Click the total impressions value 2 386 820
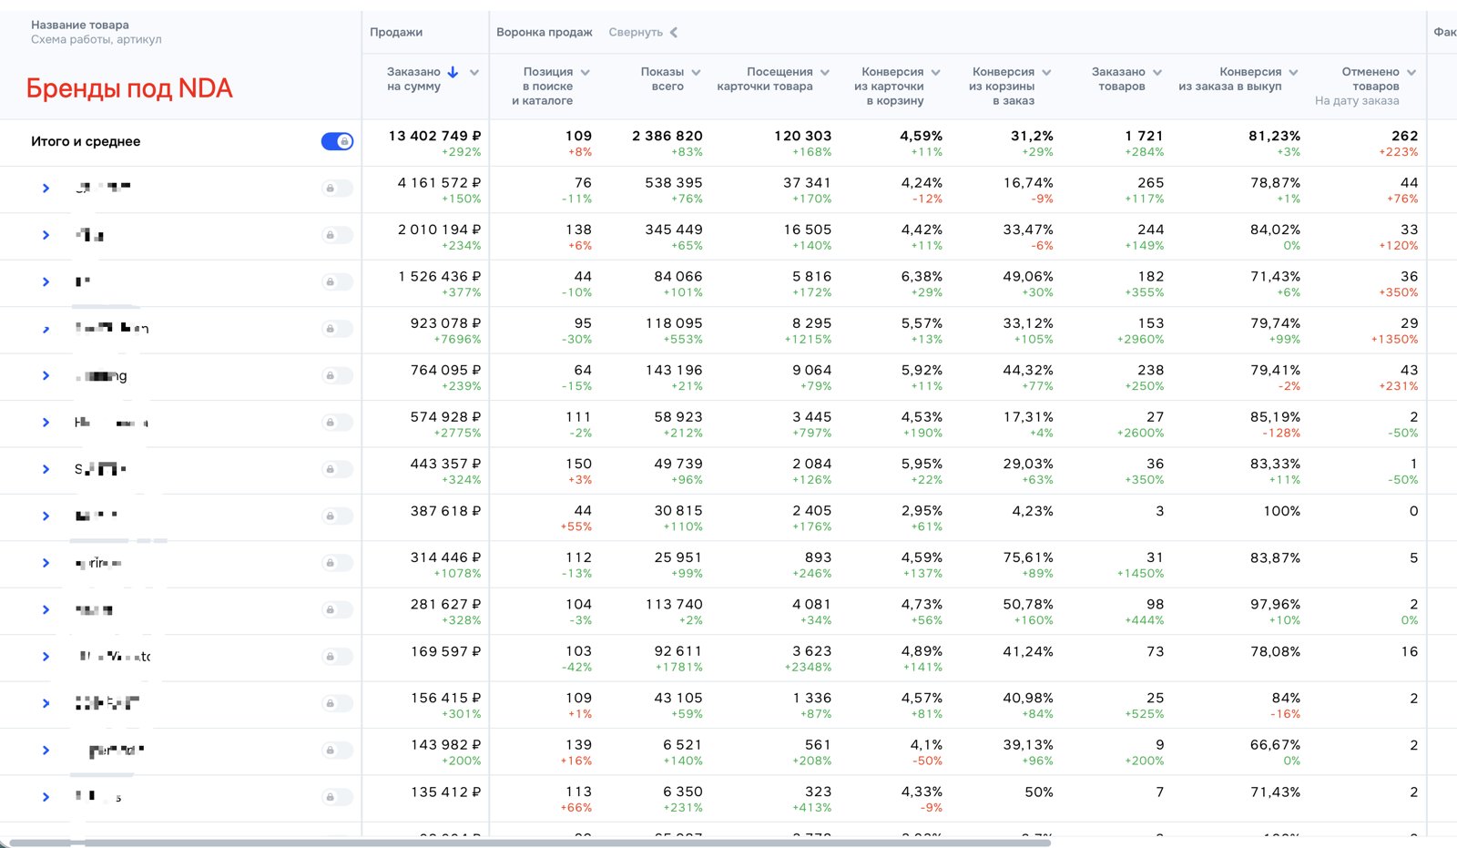Viewport: 1457px width, 848px height. pos(667,136)
